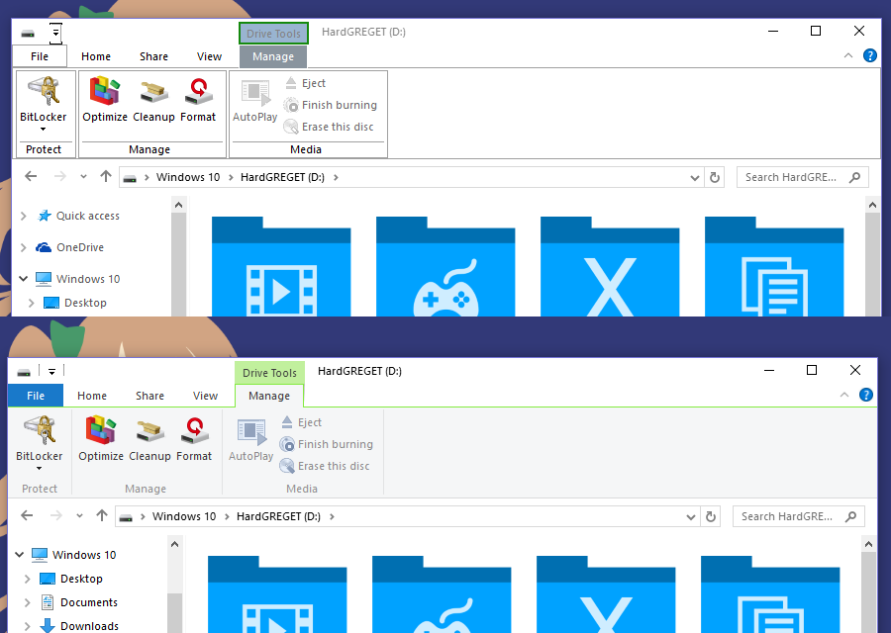
Task: Go back using the top window's back arrow
Action: pos(31,177)
